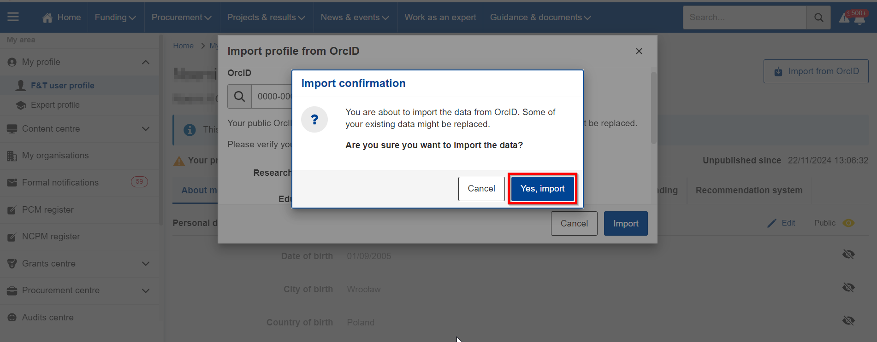Click the search magnifier icon in header

(818, 17)
